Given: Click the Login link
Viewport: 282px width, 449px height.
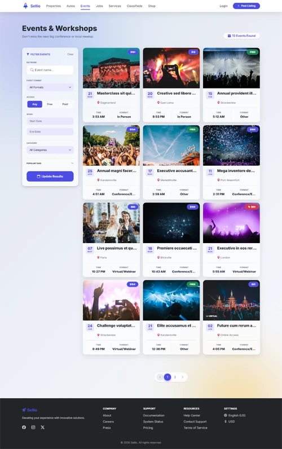Looking at the screenshot, I should pos(223,6).
